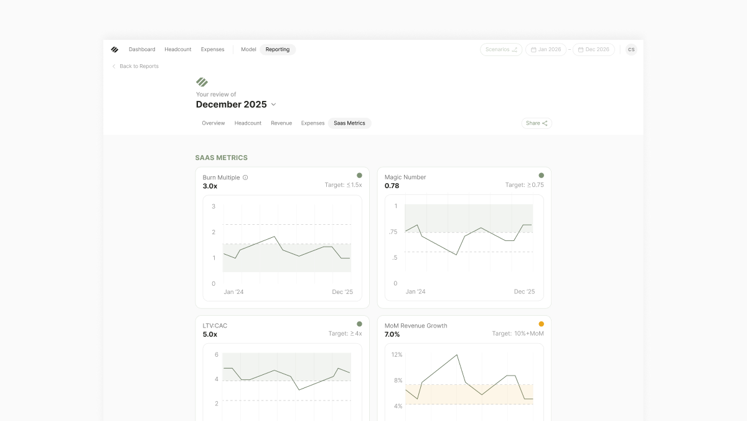The image size is (747, 421).
Task: Go back to Reports
Action: click(x=139, y=66)
